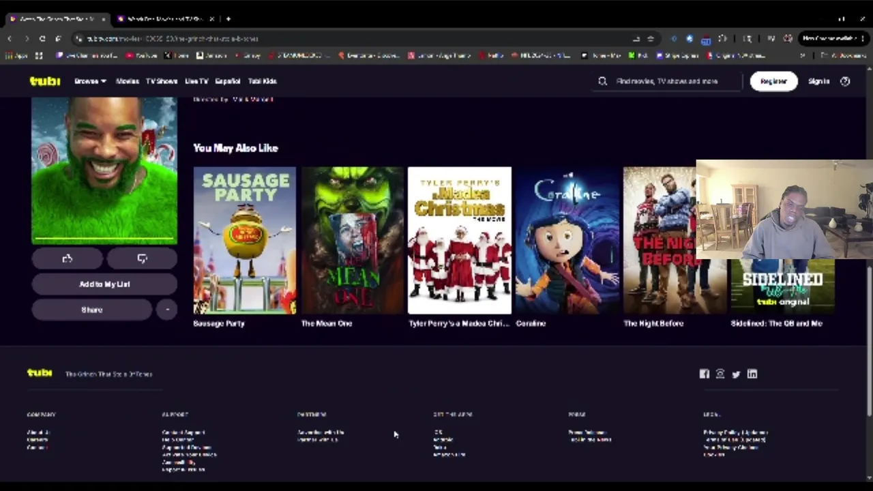Screen dimensions: 873x491
Task: Open the Privacy Policy footer link
Action: (x=735, y=432)
